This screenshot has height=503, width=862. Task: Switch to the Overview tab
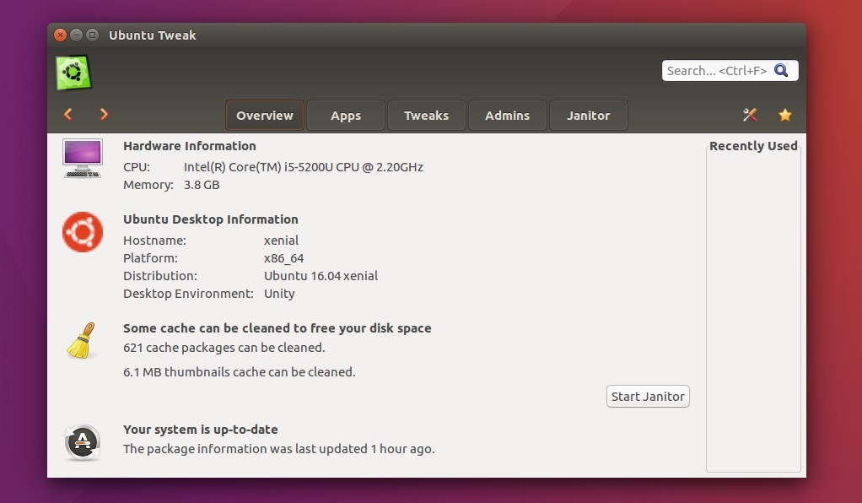[265, 116]
